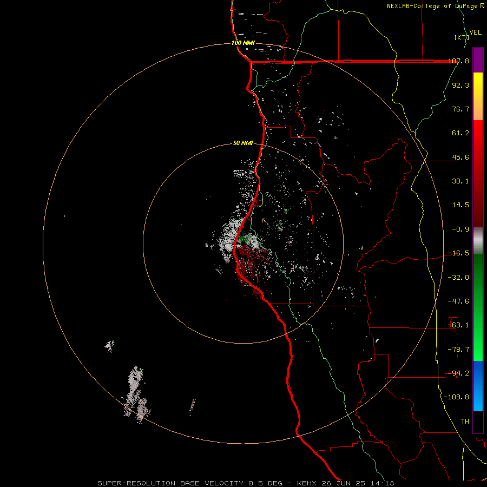
Task: Select the 61.2 velocity scale value
Action: point(460,133)
